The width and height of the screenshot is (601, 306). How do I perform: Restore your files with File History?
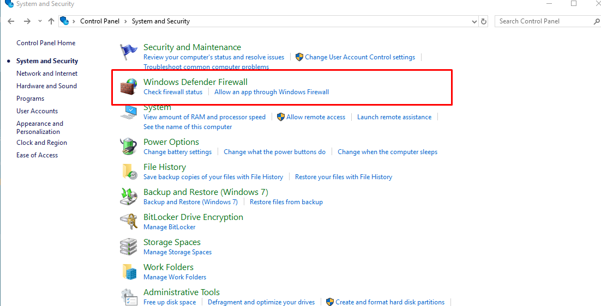point(344,177)
